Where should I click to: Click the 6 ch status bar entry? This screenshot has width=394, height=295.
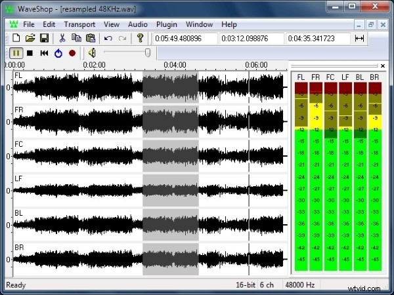pos(267,285)
